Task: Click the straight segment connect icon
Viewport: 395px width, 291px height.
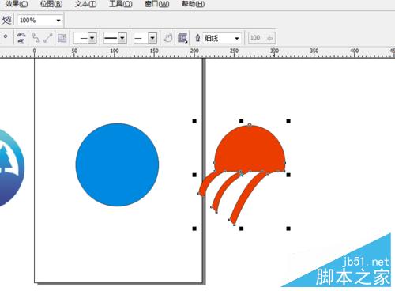Action: [47, 38]
